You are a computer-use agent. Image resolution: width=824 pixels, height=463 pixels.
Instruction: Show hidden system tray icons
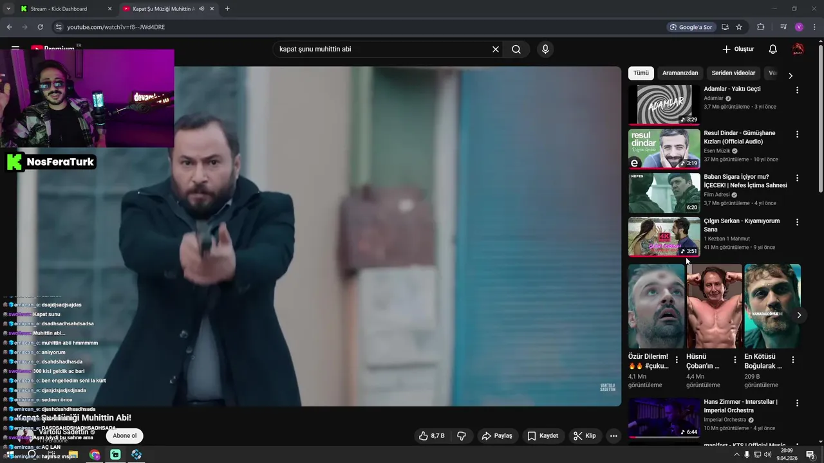coord(736,455)
